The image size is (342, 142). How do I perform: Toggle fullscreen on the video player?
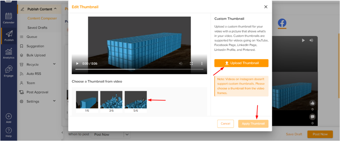point(191,63)
